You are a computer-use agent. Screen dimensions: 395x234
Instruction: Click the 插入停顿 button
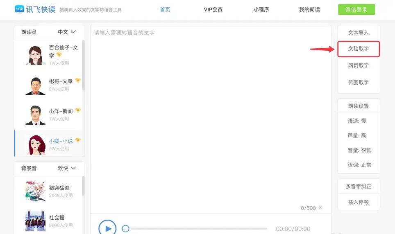tap(358, 202)
